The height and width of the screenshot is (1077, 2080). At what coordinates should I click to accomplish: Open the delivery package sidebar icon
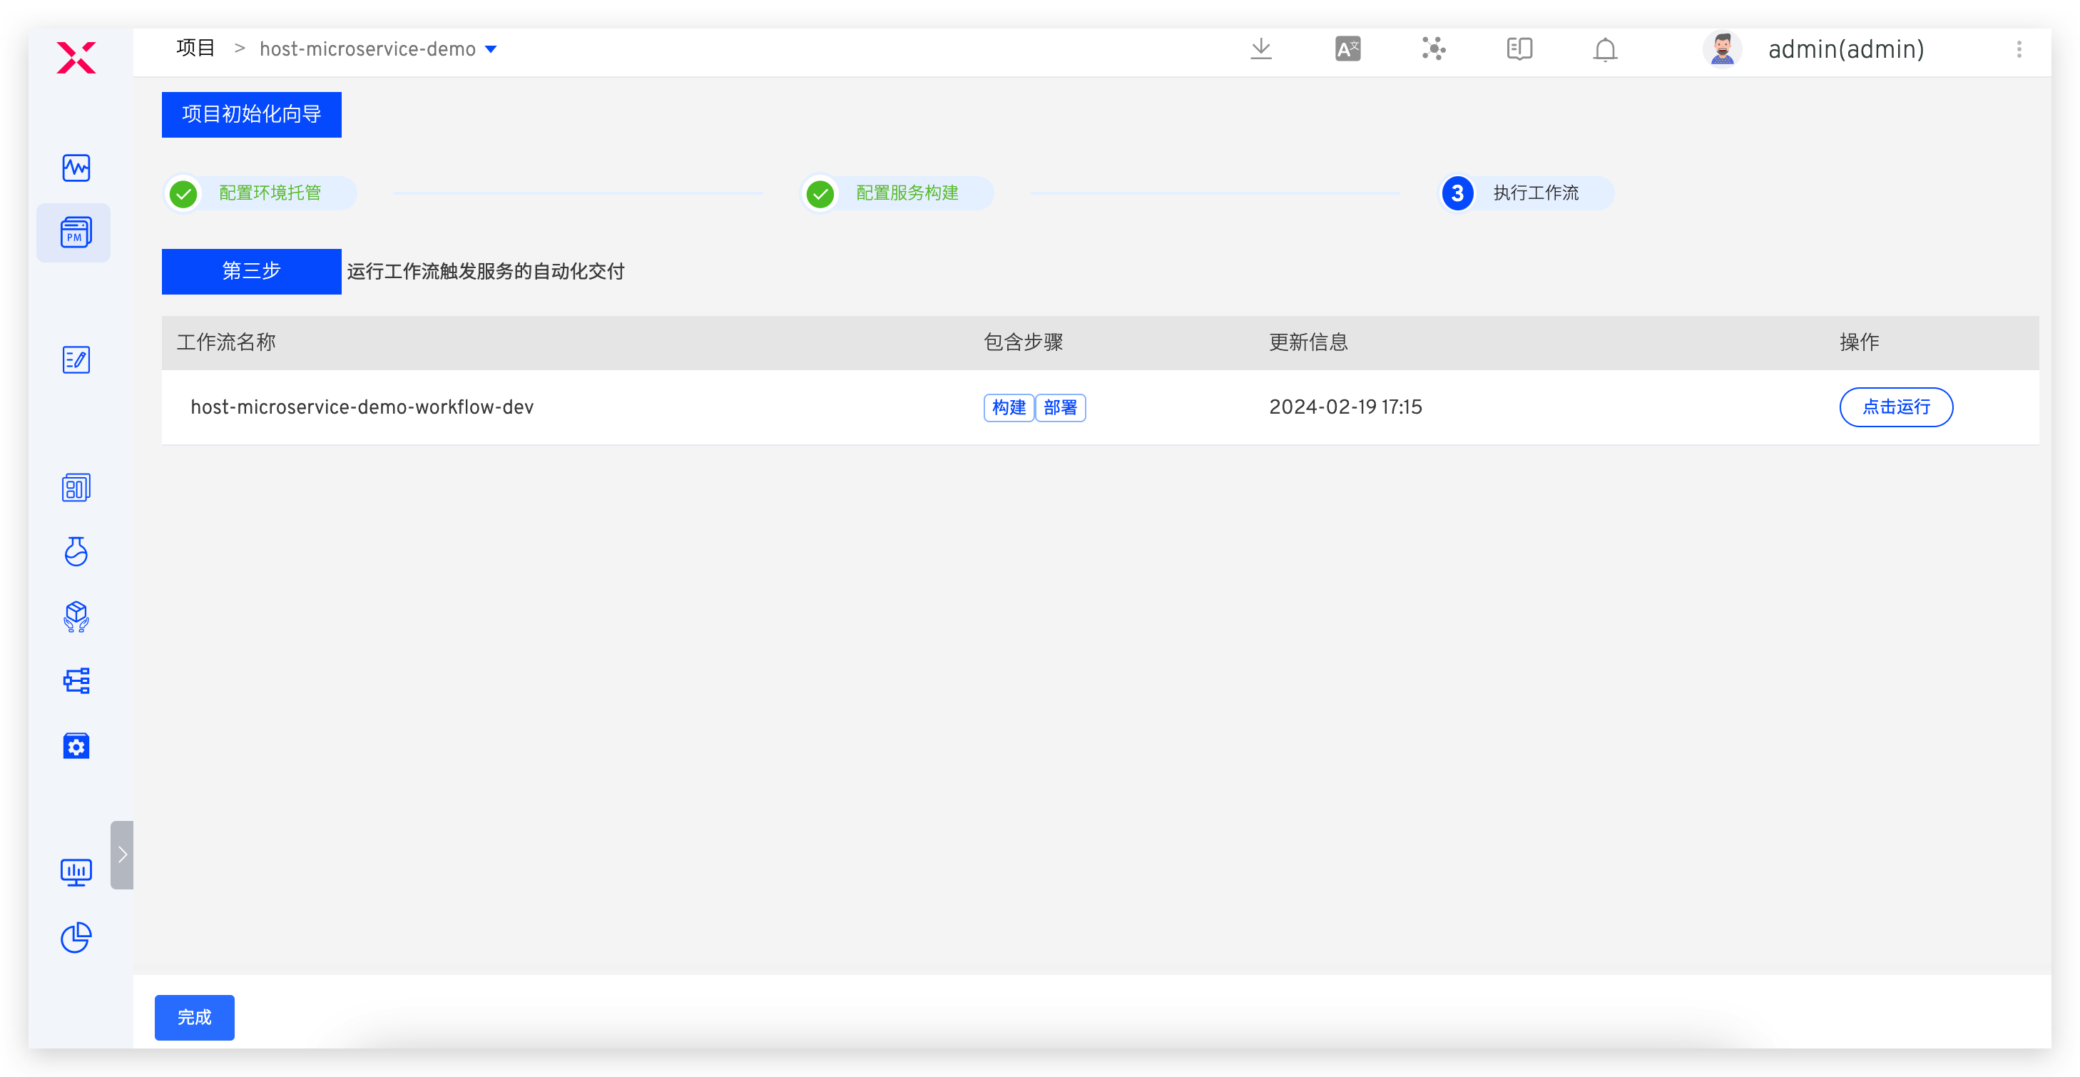pos(76,617)
